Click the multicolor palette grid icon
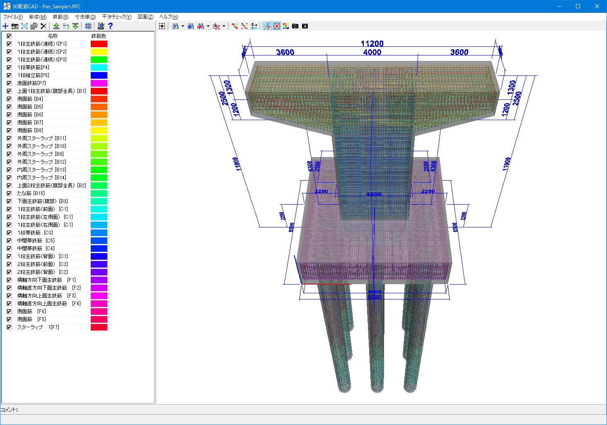The height and width of the screenshot is (425, 607). [286, 26]
